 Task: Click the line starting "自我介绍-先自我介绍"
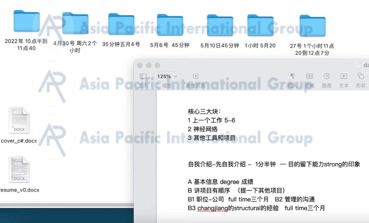pos(274,164)
